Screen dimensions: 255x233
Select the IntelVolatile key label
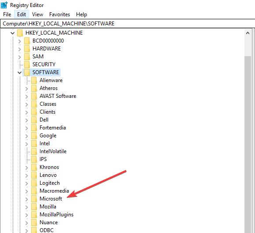(x=53, y=151)
